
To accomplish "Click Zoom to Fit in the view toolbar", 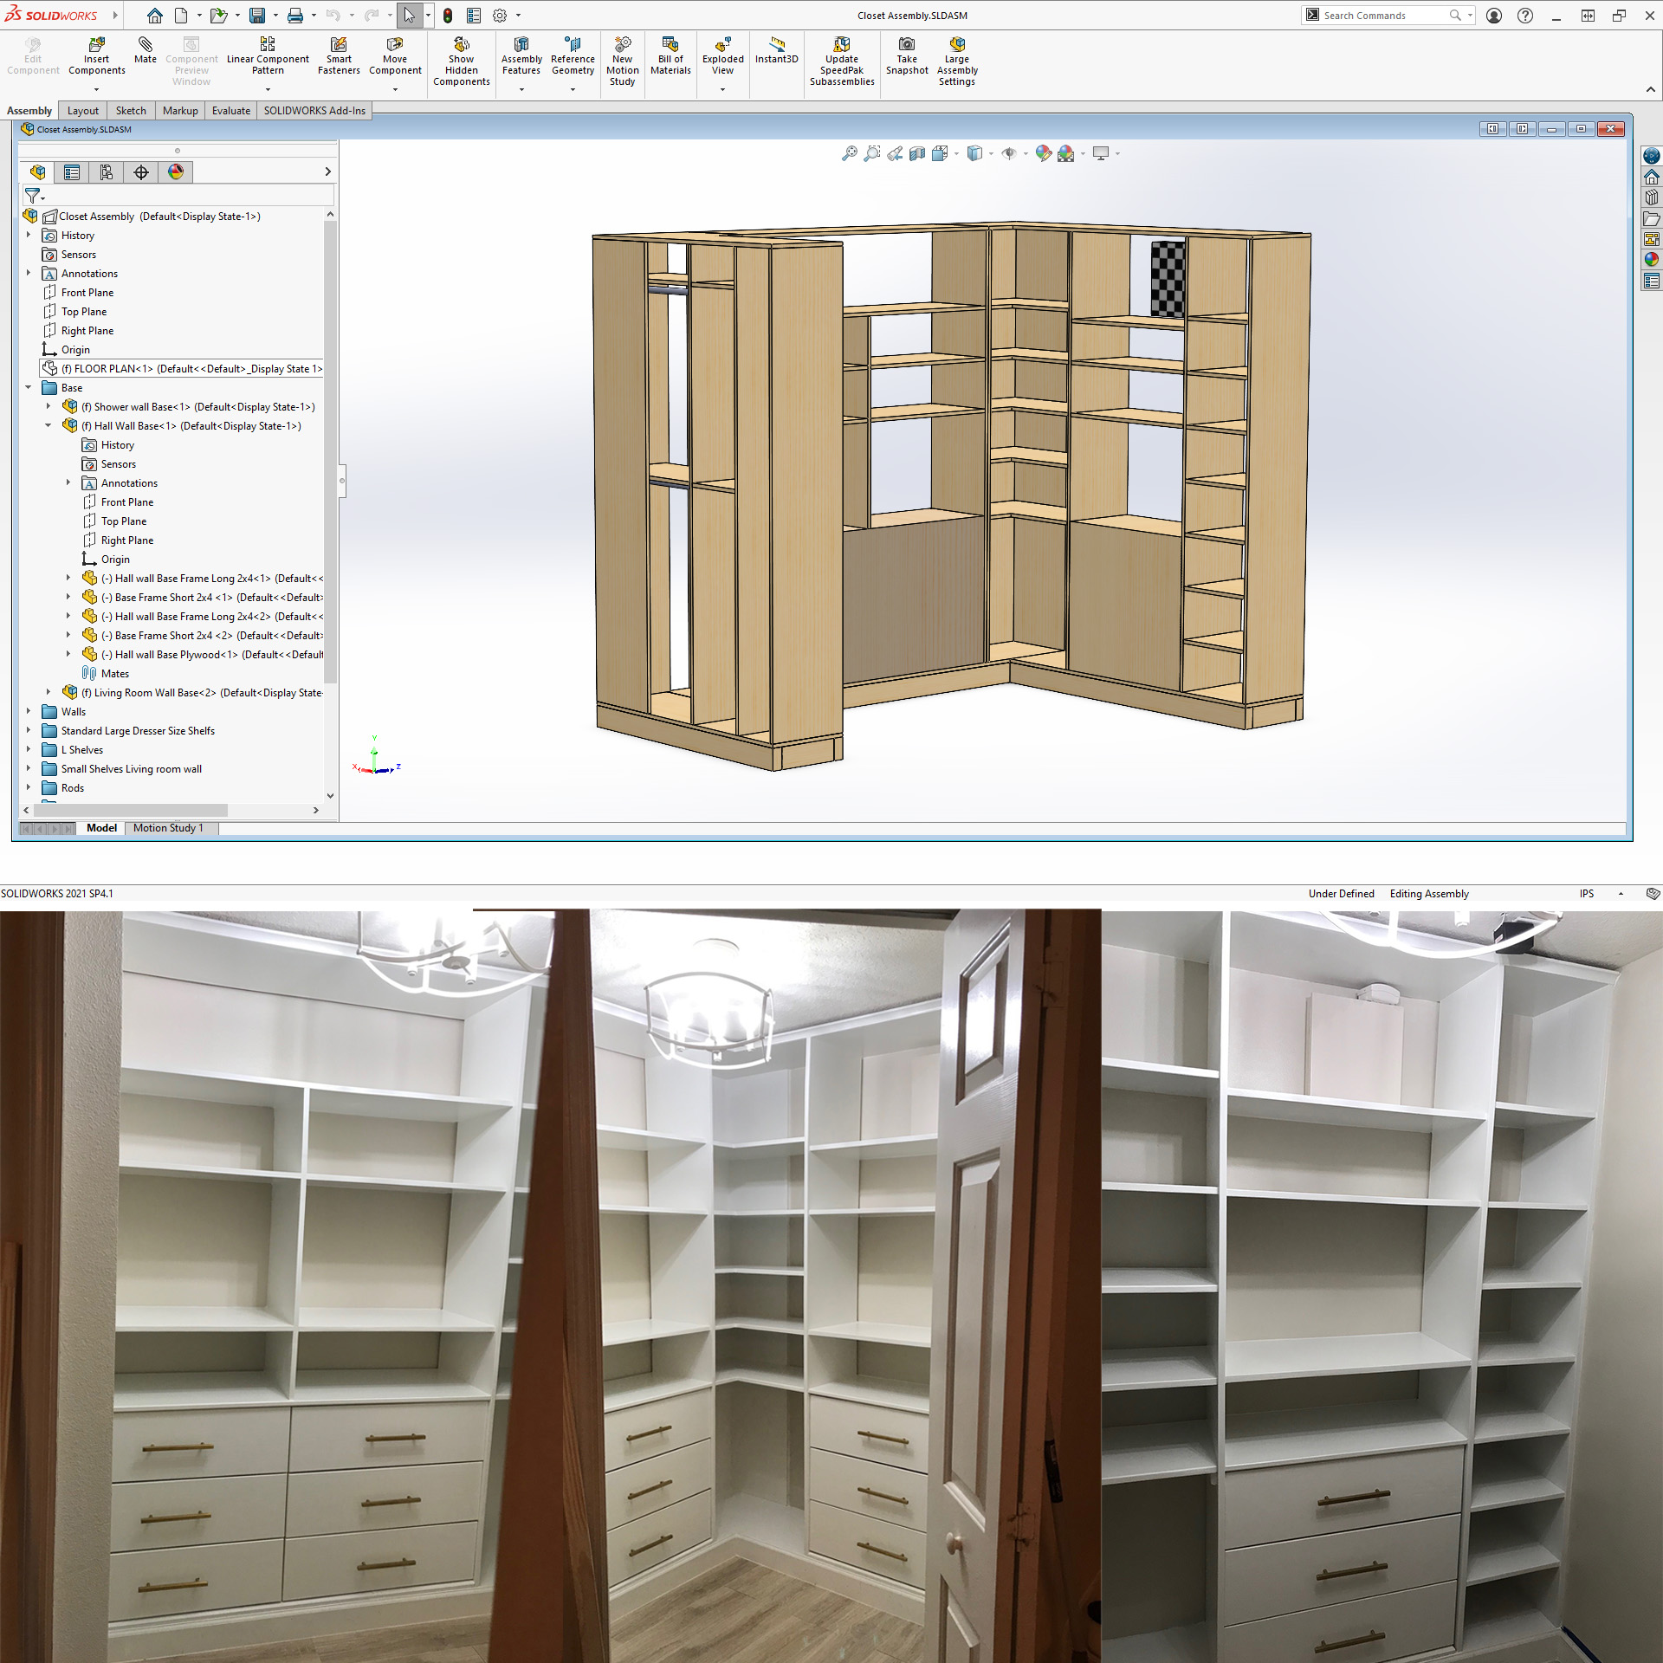I will (x=850, y=153).
